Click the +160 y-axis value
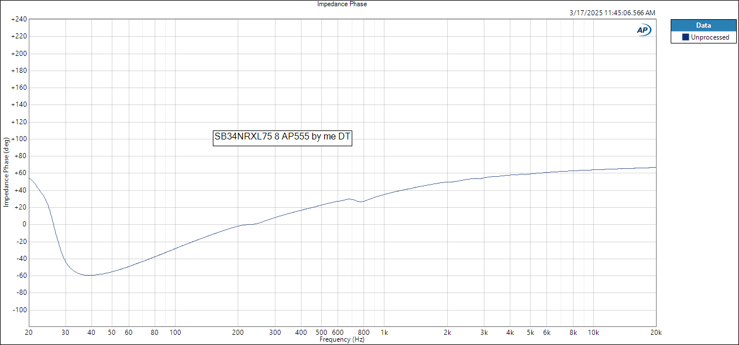Viewport: 739px width, 345px height. coord(19,88)
